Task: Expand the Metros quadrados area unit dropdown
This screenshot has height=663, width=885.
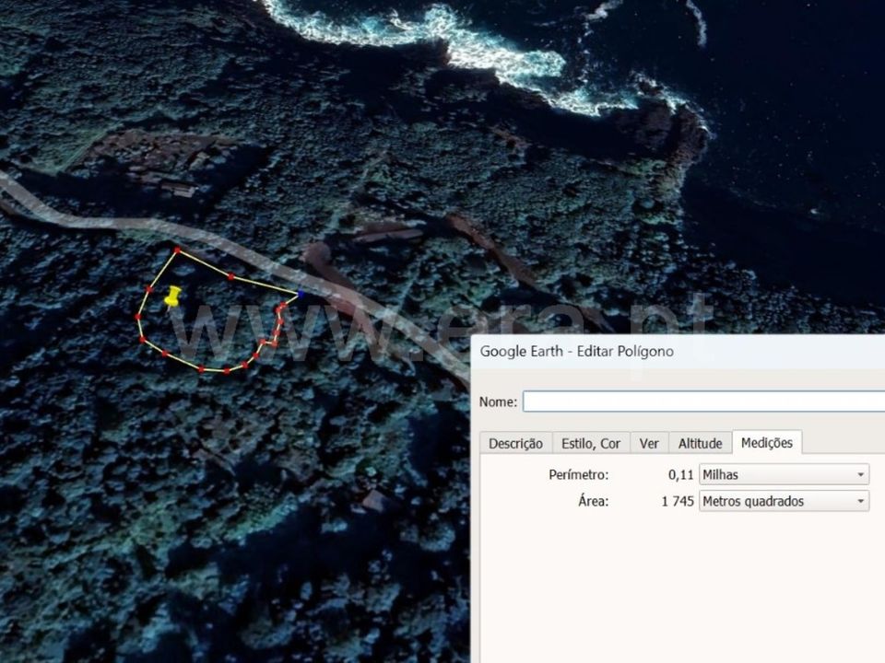Action: pyautogui.click(x=784, y=501)
